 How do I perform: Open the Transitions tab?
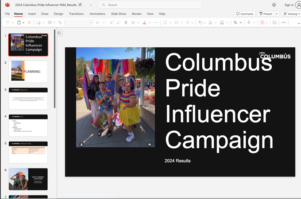76,14
